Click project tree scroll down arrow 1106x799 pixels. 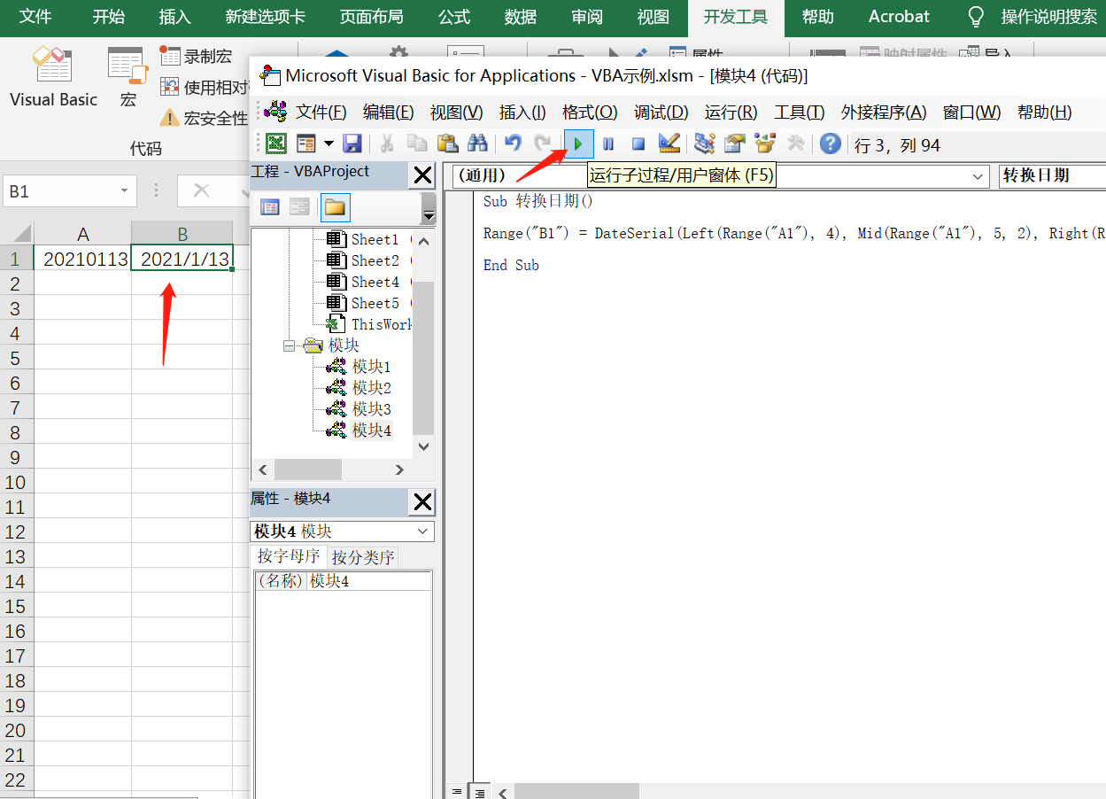point(423,446)
